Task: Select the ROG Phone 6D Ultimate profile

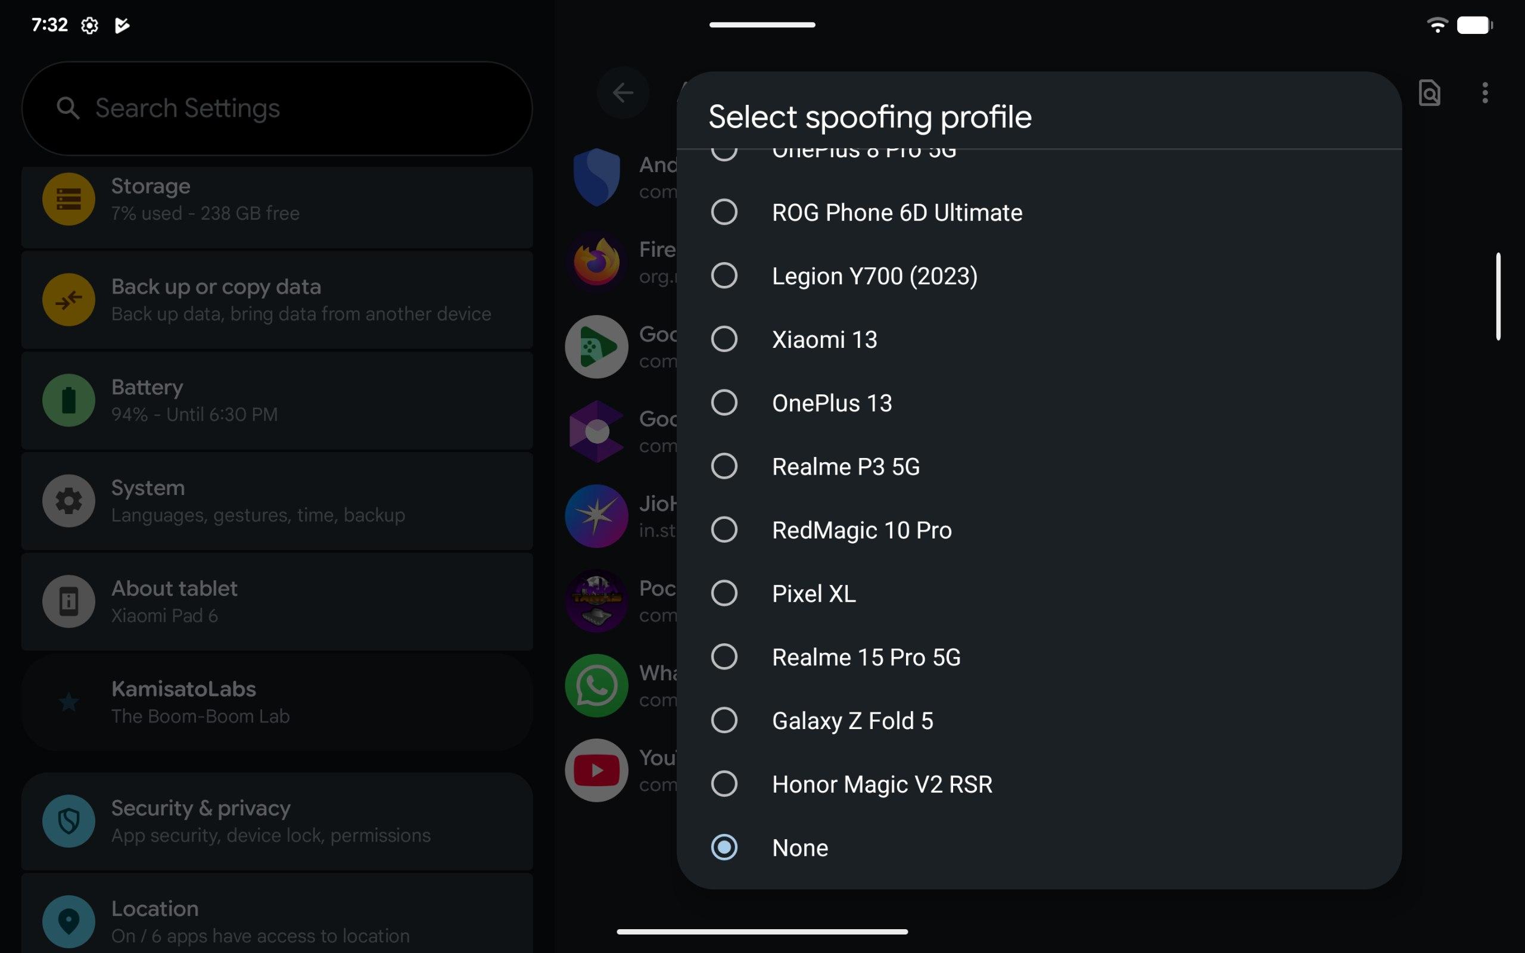Action: coord(724,213)
